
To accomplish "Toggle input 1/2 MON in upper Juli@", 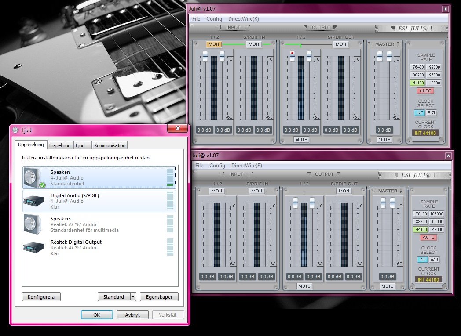I will [x=214, y=44].
